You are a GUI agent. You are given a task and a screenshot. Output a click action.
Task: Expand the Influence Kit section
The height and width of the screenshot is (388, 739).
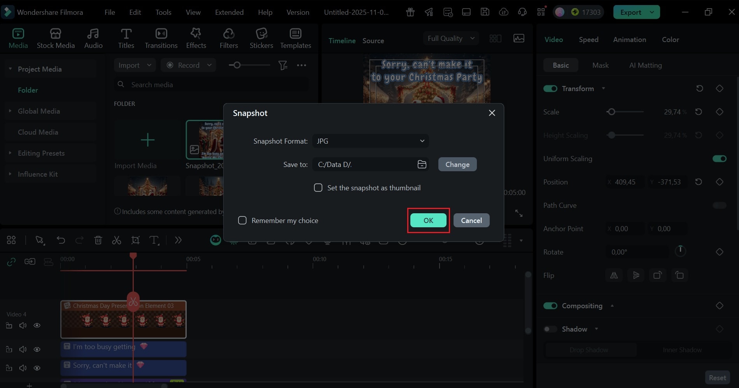[x=10, y=174]
